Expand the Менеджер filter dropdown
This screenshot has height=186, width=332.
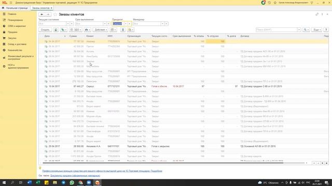point(162,24)
